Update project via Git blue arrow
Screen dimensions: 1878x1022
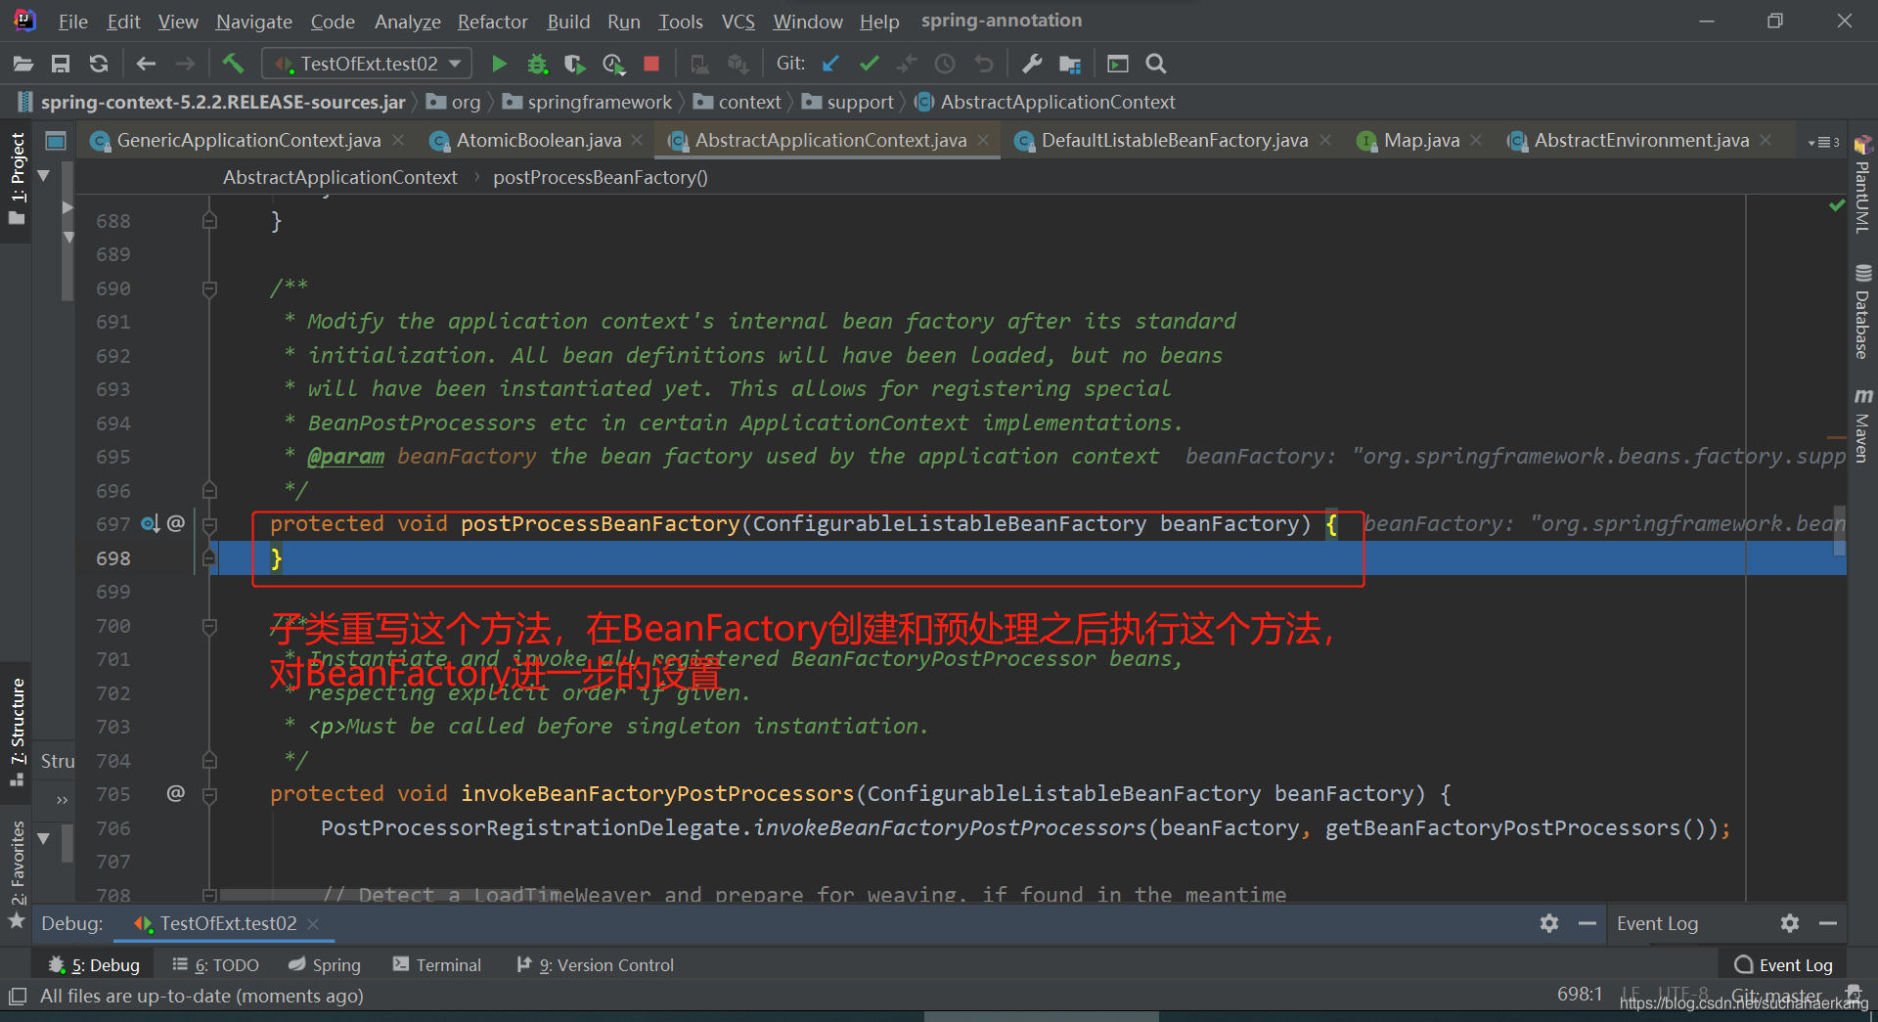point(830,64)
